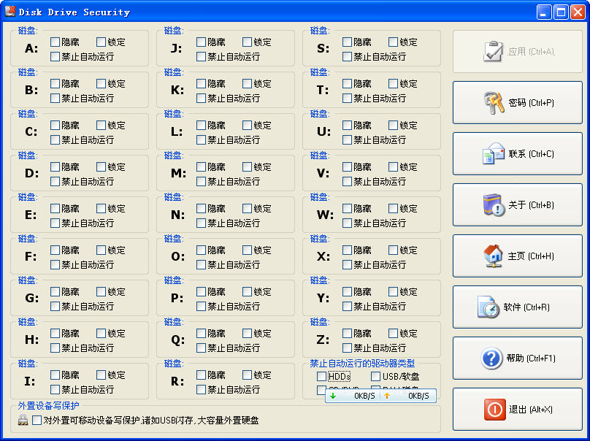Enable 隐藏 checkbox for drive C:
The width and height of the screenshot is (590, 441).
[55, 126]
